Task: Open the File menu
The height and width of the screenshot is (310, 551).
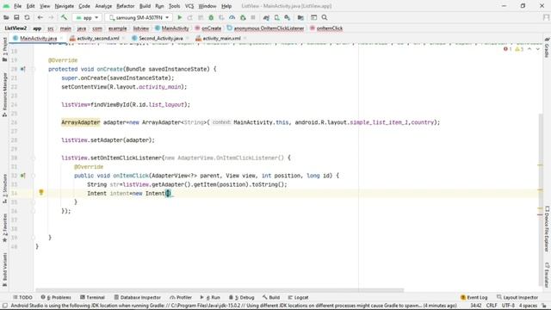Action: pos(17,6)
